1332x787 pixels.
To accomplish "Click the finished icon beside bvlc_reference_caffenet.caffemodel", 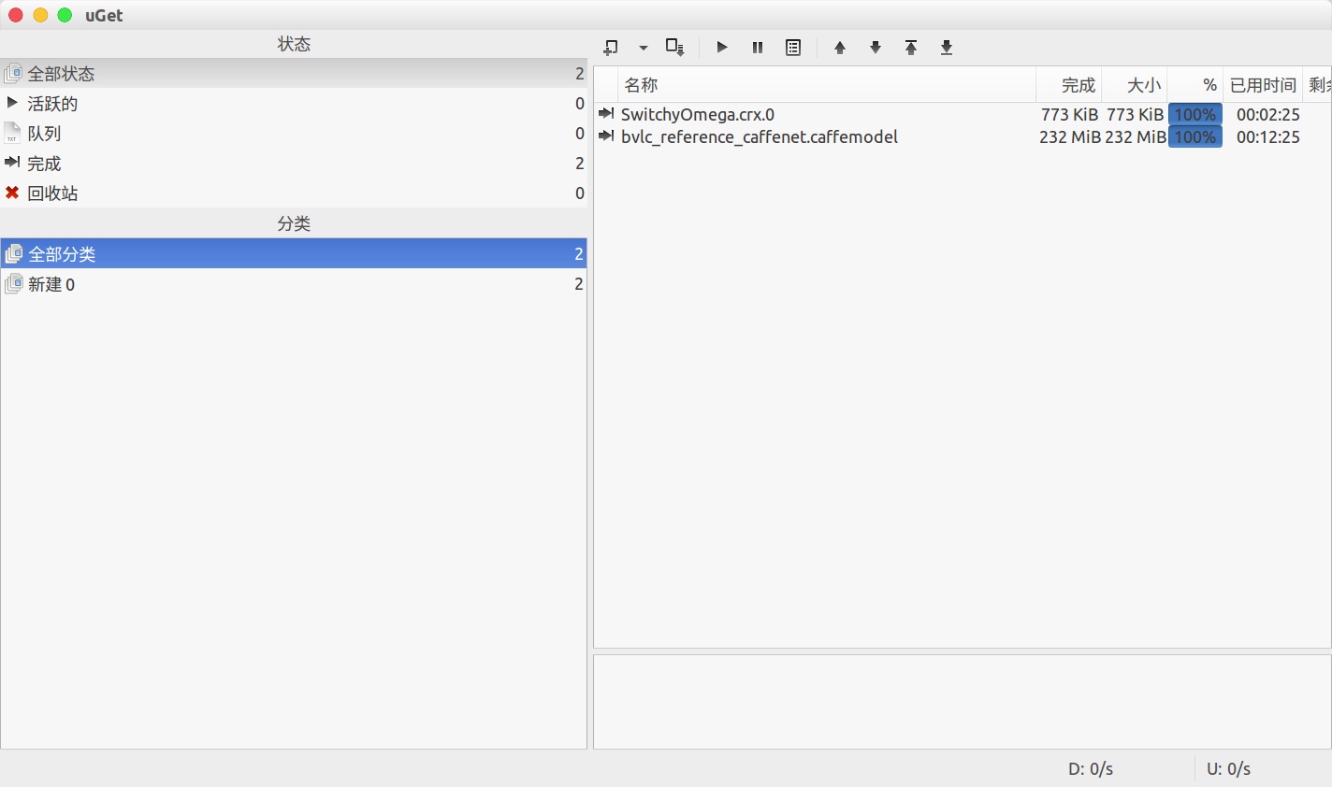I will [606, 136].
